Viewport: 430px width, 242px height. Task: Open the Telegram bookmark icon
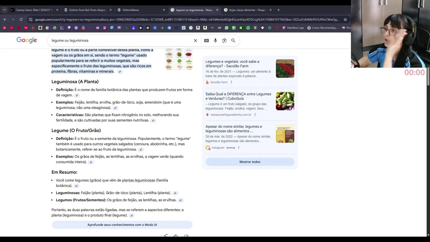pos(169,28)
